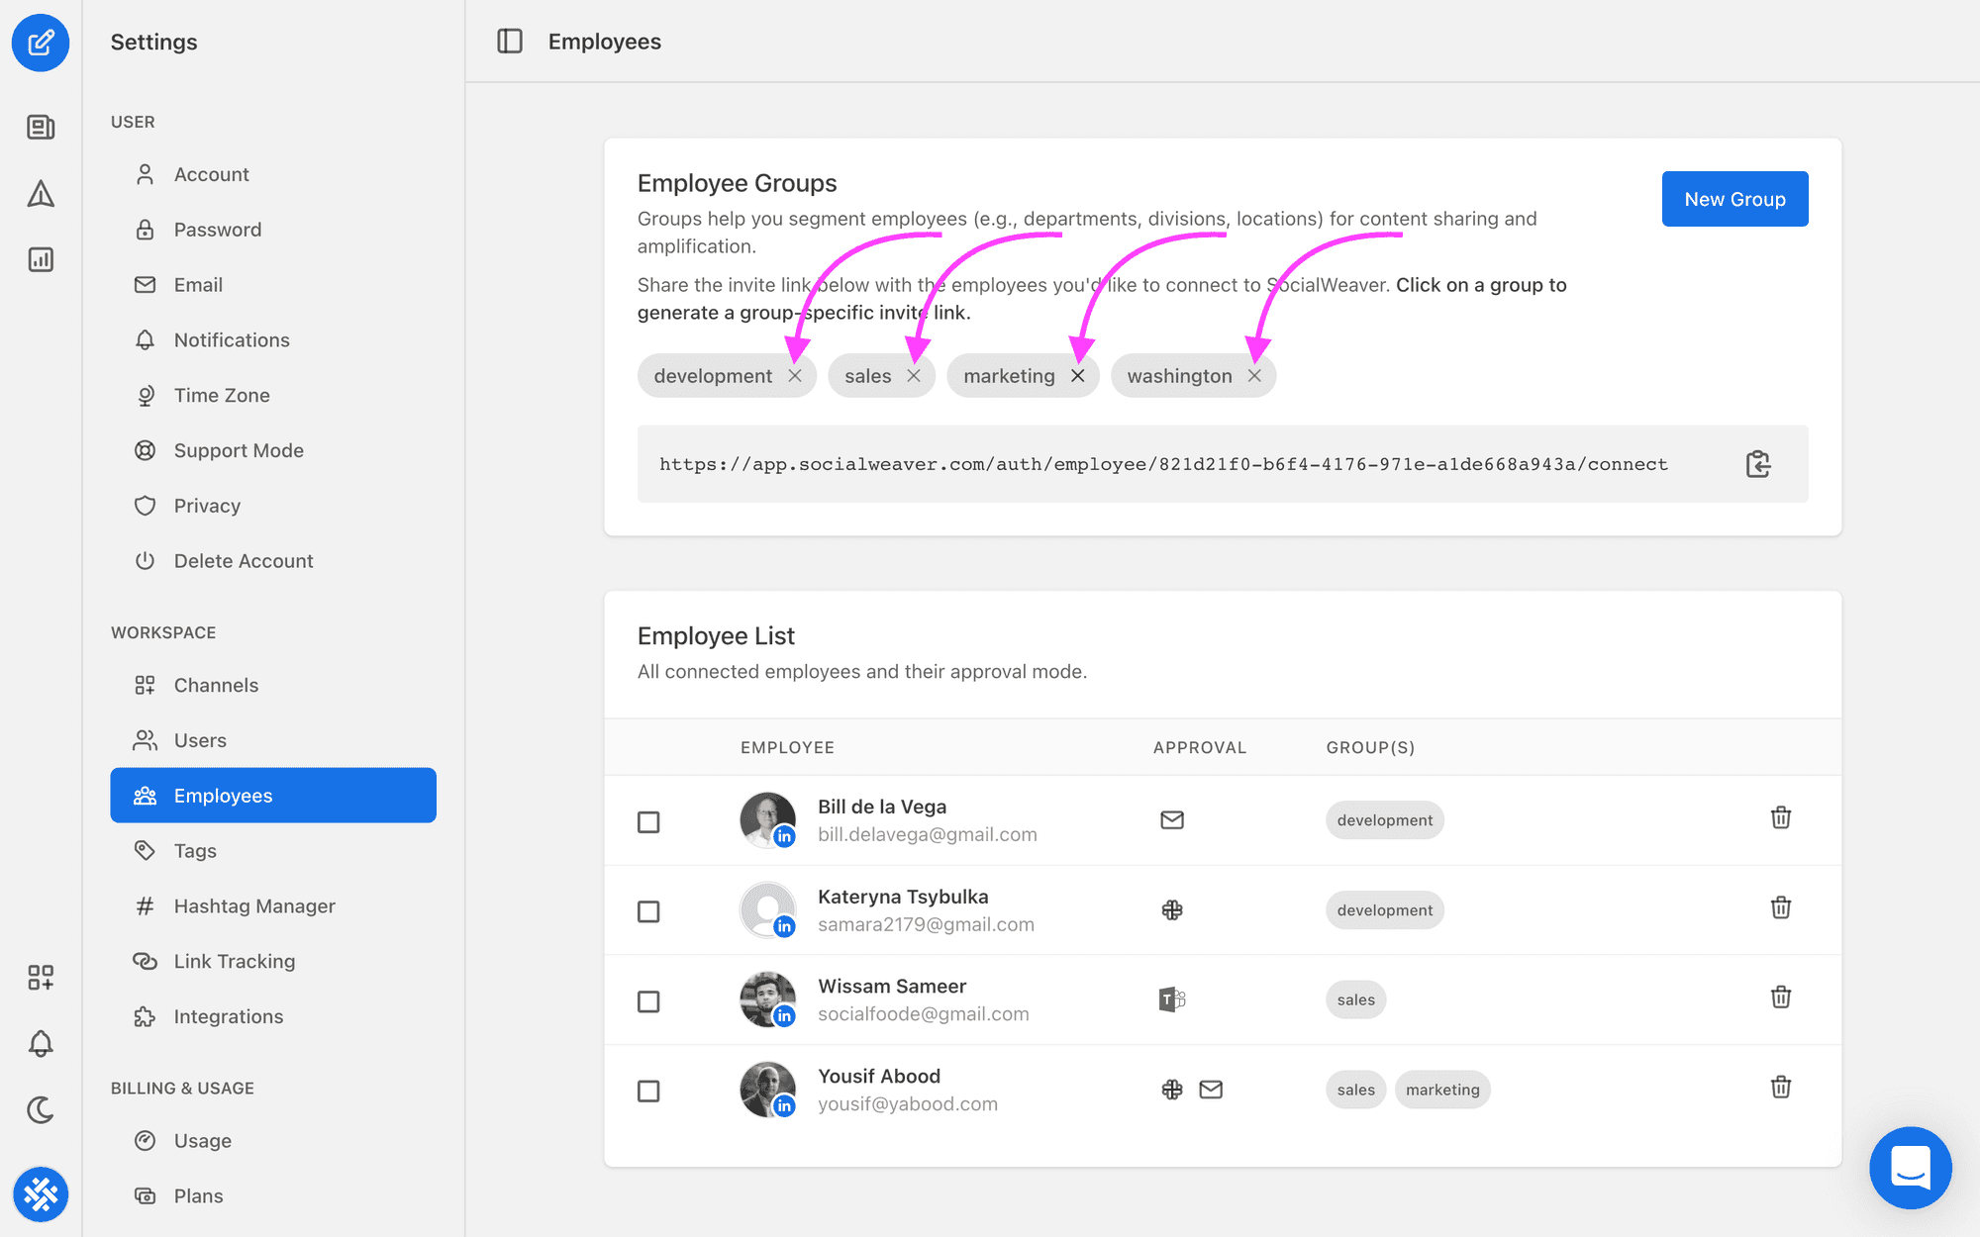Toggle dark mode with the moon icon
The image size is (1980, 1237).
(41, 1109)
